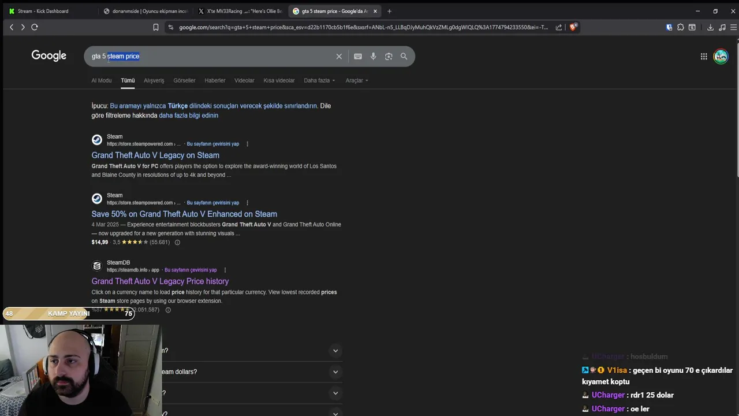Open Save 50% on GTA V Enhanced link
Viewport: 739px width, 416px height.
[184, 214]
